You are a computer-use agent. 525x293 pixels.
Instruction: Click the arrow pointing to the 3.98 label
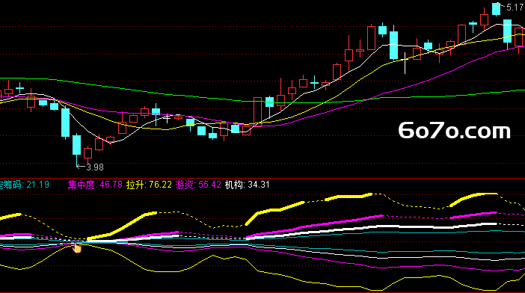(x=81, y=166)
